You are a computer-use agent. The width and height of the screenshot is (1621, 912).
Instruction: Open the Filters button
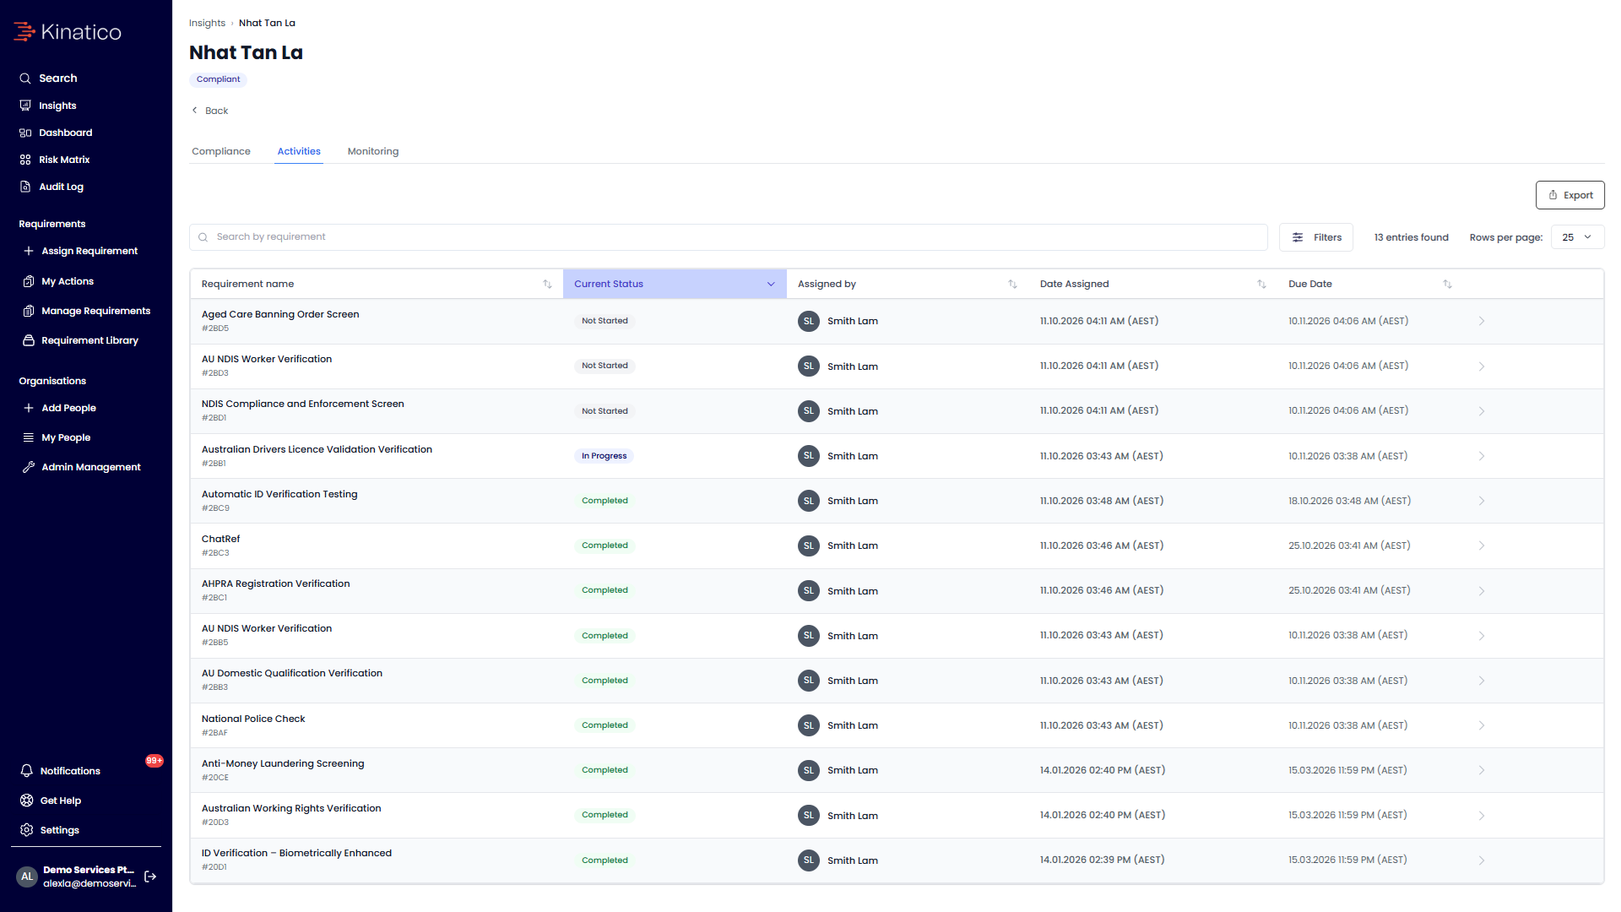point(1315,237)
